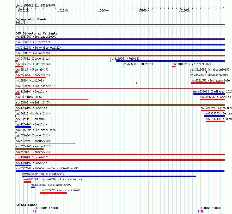This screenshot has width=232, height=214.
Task: Open nsv469873 (Locke2006) variant
Action: point(32,157)
